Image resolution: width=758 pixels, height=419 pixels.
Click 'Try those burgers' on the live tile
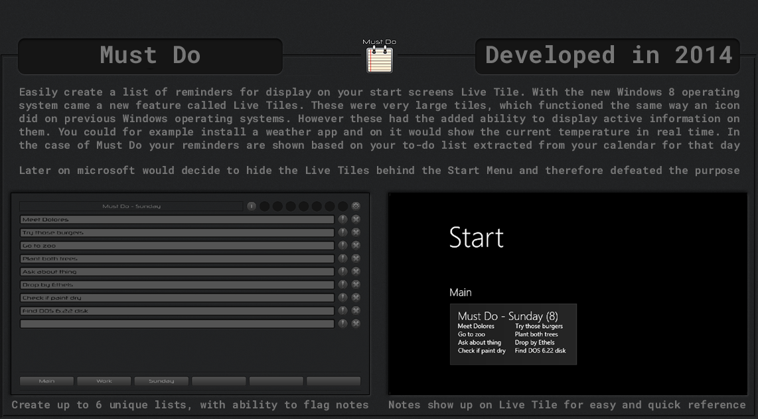(x=539, y=326)
